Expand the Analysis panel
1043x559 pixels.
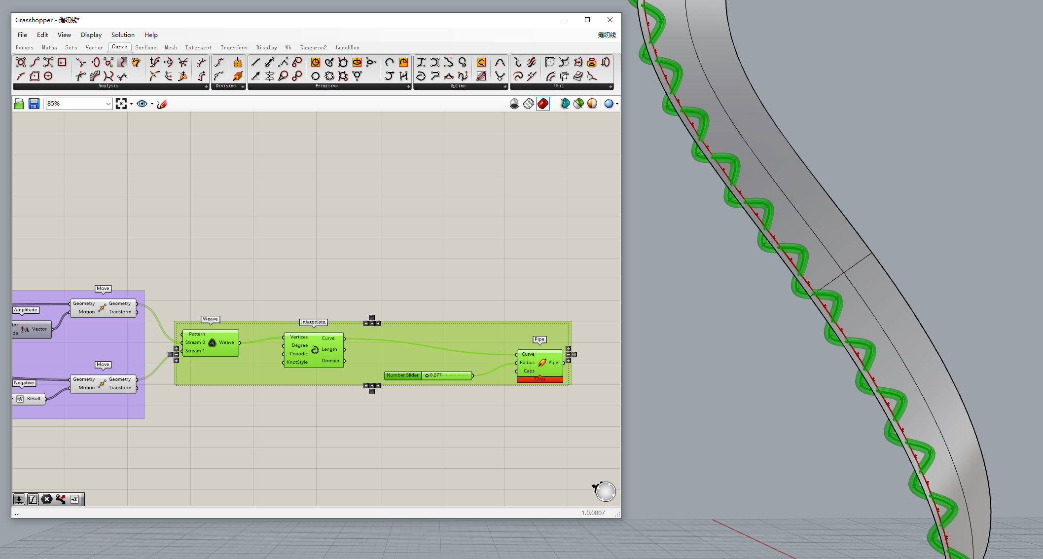point(206,86)
